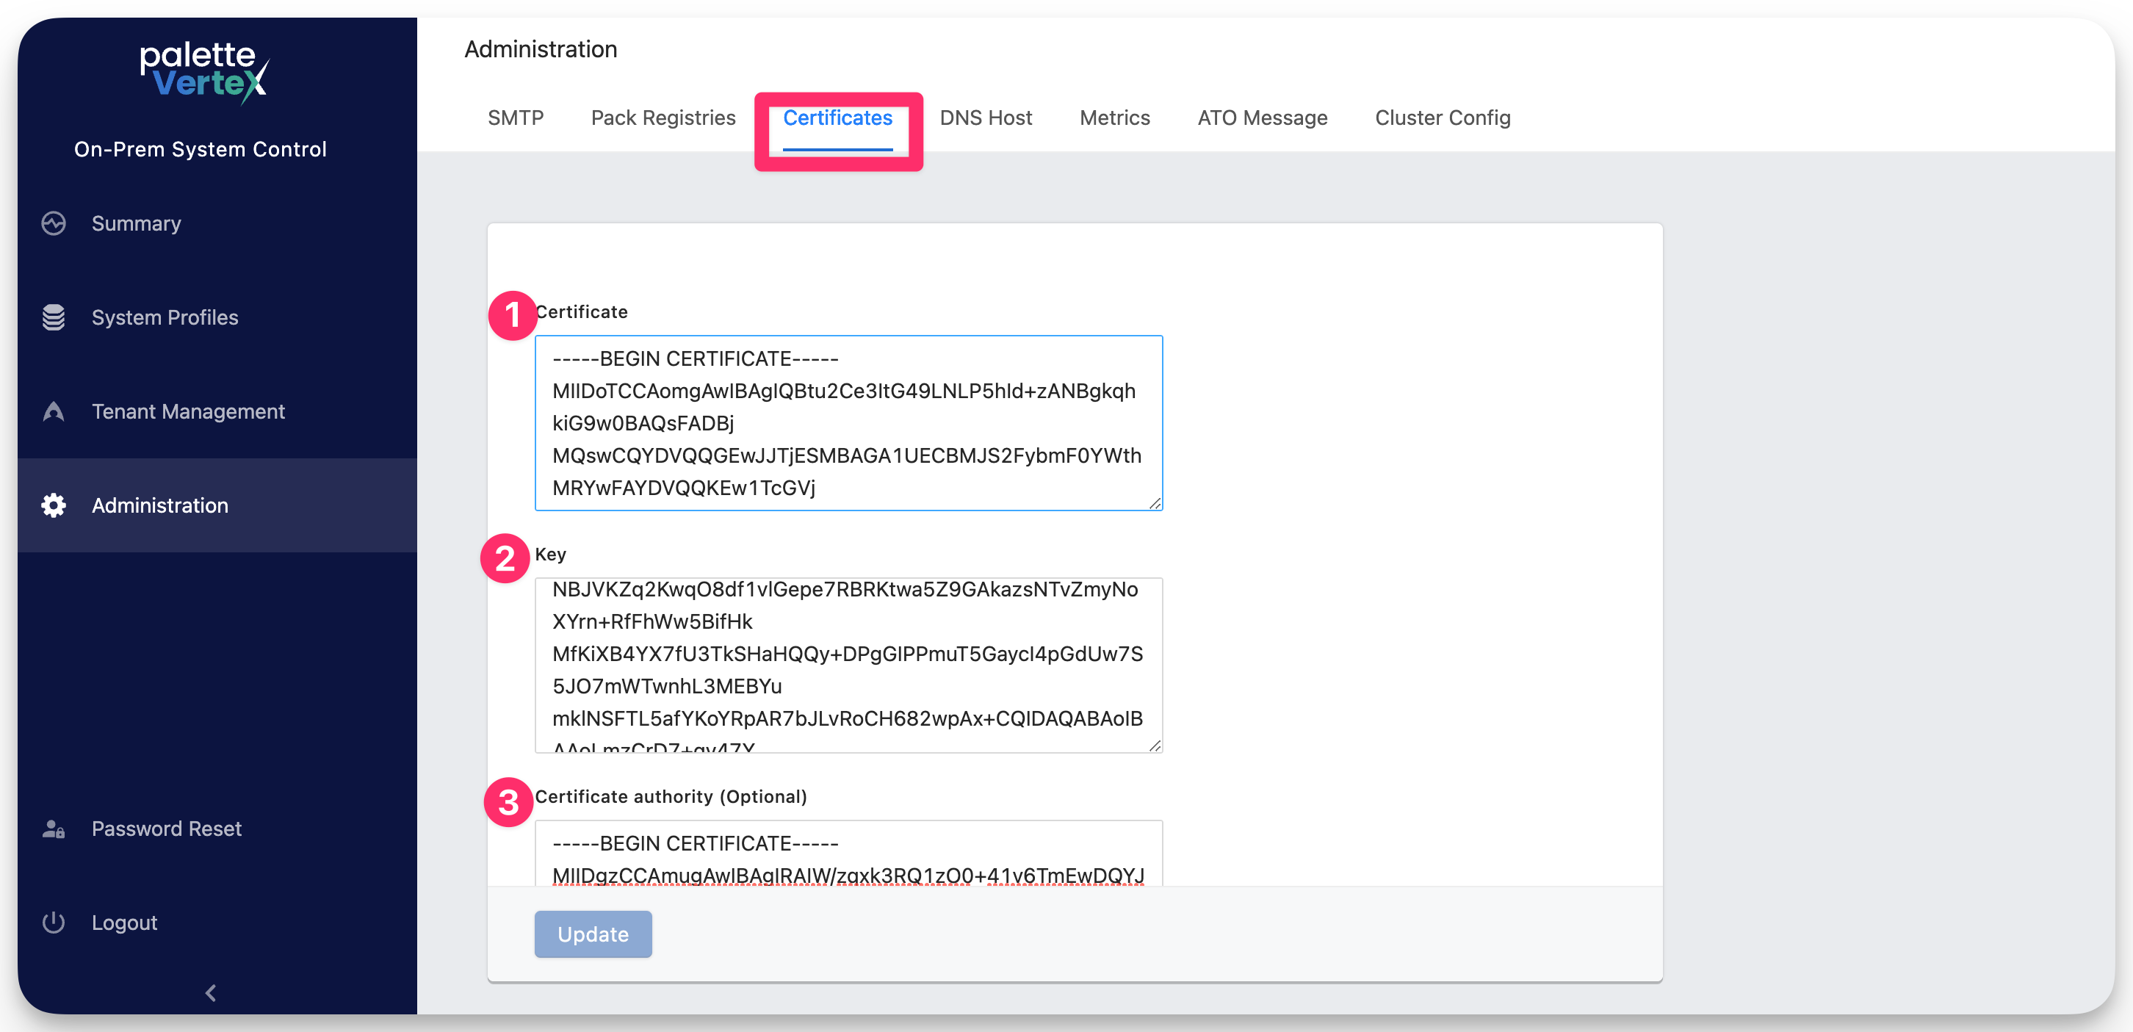
Task: Click the 'Key' field label
Action: coord(551,554)
